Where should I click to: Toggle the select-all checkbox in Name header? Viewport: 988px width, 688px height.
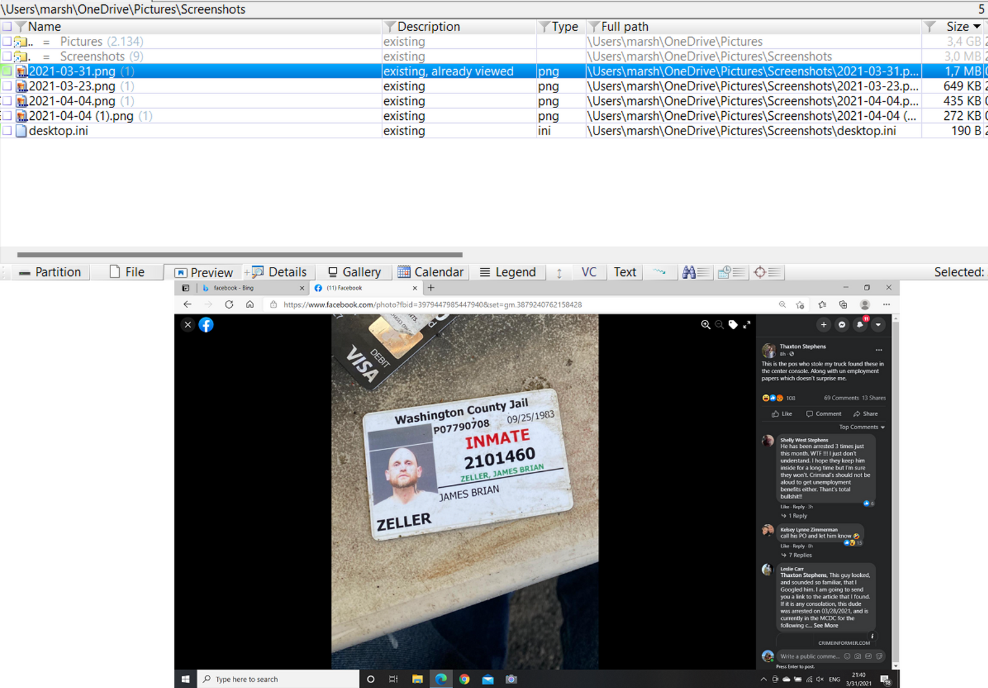click(7, 27)
